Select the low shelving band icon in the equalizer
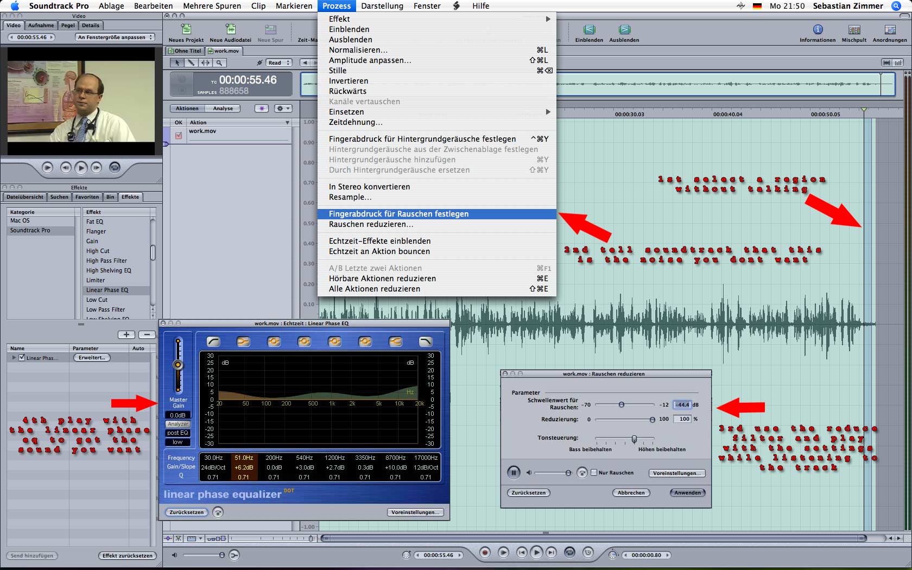Screen dimensions: 912x570 (x=243, y=341)
